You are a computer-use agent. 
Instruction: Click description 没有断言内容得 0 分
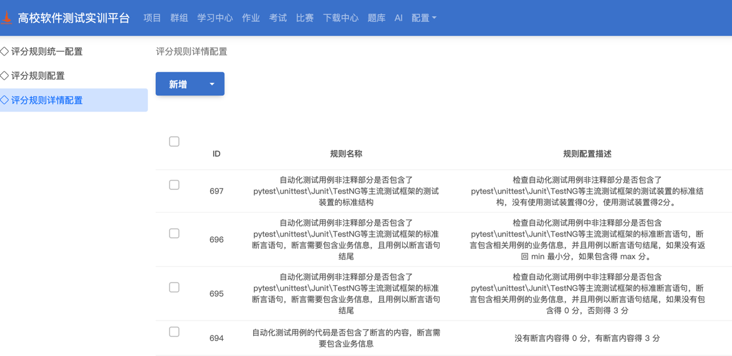click(x=587, y=339)
